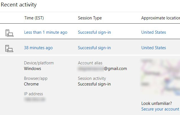This screenshot has width=180, height=115.
Task: Click 'Successful sign-in' in the first row
Action: [94, 32]
